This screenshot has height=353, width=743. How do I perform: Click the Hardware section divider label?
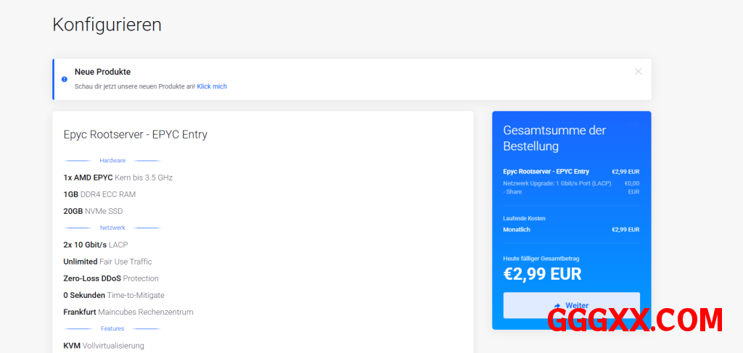112,160
